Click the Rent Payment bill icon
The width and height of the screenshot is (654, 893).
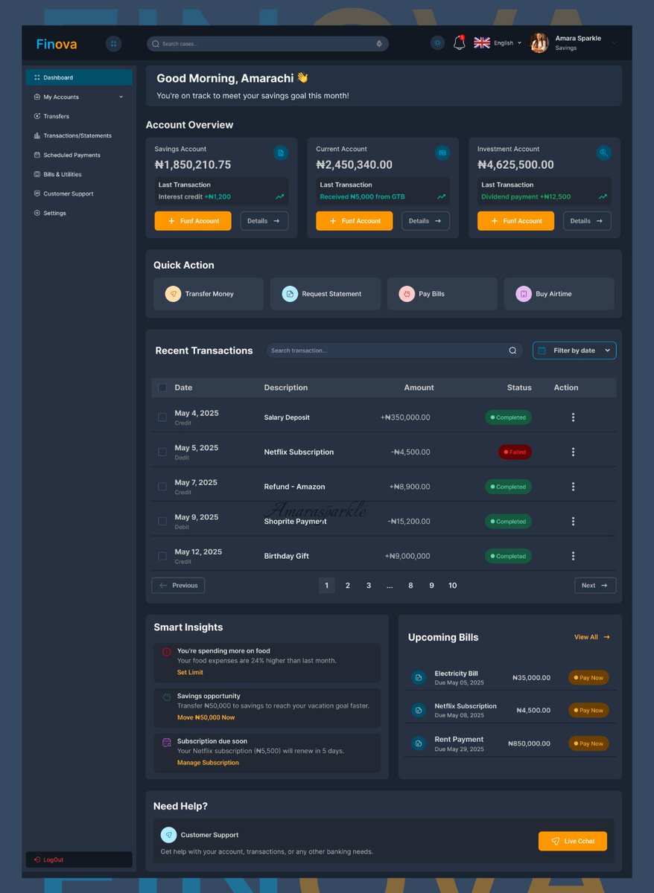tap(419, 743)
